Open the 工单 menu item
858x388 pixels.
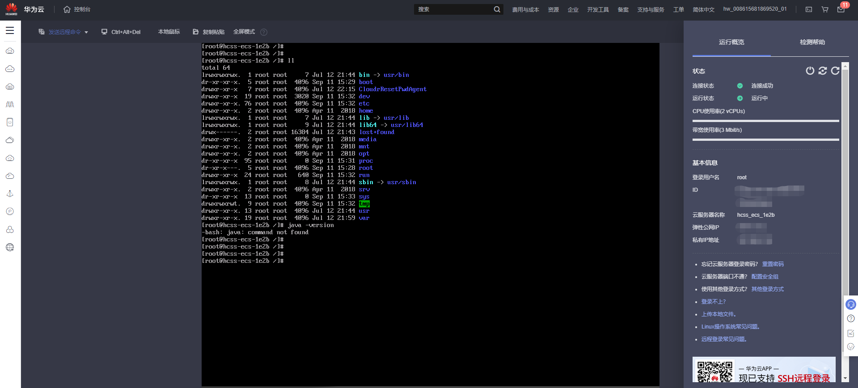(679, 9)
